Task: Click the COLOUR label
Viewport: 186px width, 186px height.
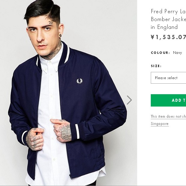Action: pos(160,53)
